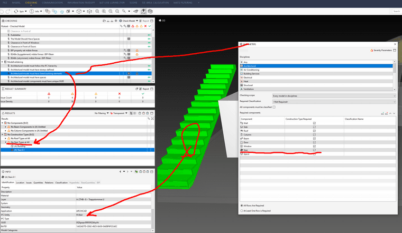This screenshot has width=402, height=233.
Task: Switch to the Location tab in Info
Action: (20, 183)
